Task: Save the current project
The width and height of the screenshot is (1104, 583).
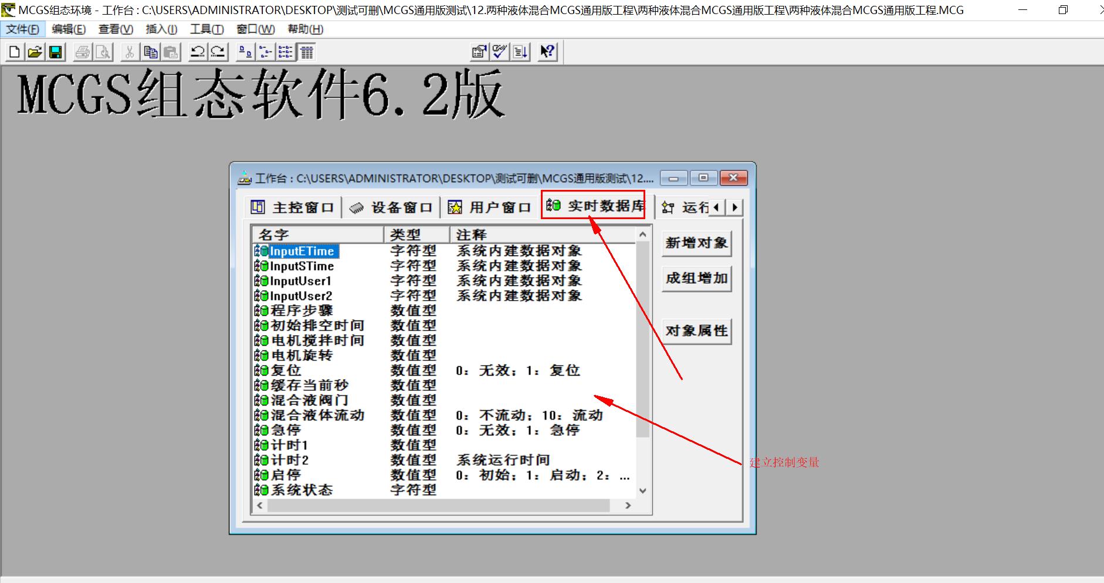Action: coord(55,52)
